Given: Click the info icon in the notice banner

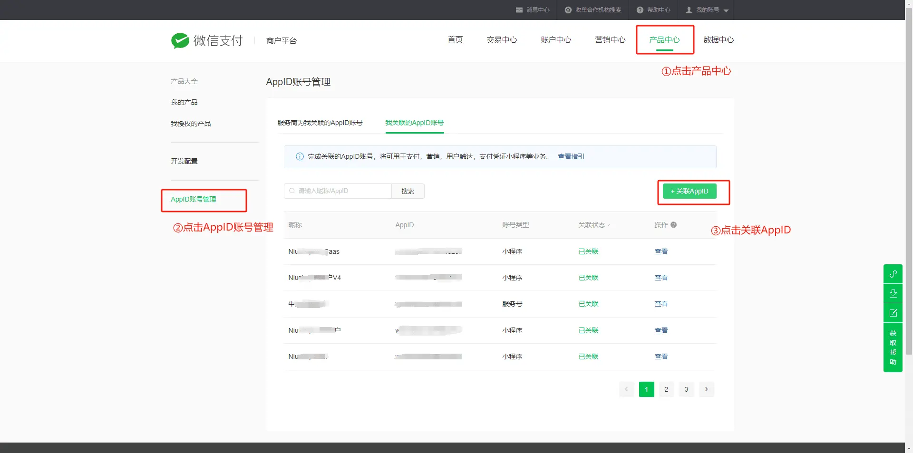Looking at the screenshot, I should 300,157.
